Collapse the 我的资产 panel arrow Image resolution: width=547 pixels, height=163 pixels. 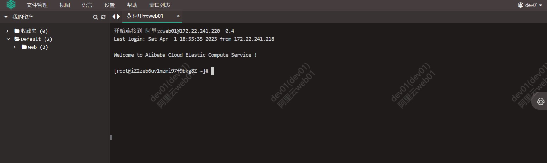click(6, 17)
